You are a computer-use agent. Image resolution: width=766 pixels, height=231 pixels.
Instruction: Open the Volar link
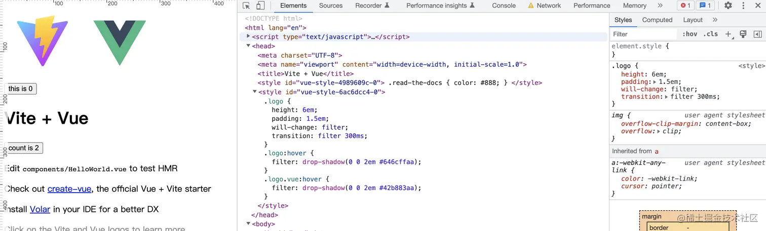pyautogui.click(x=40, y=209)
